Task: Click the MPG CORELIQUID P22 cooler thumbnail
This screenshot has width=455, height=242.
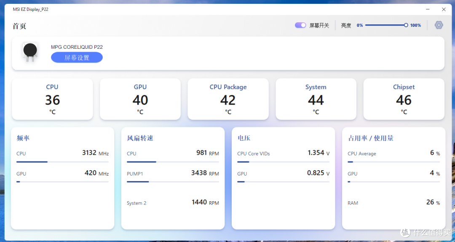Action: [30, 52]
